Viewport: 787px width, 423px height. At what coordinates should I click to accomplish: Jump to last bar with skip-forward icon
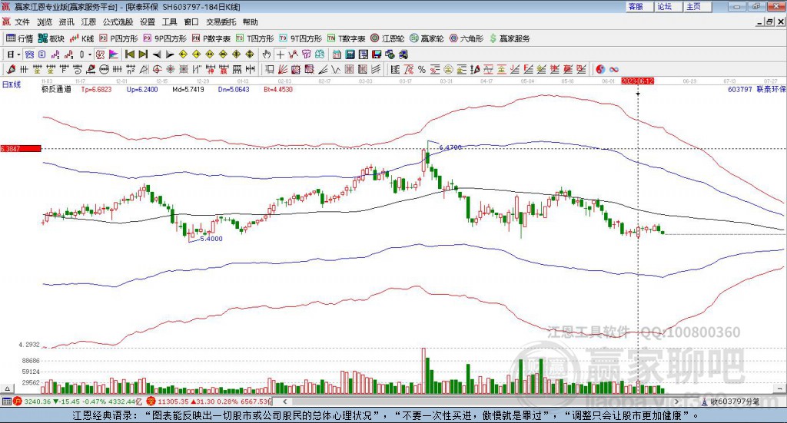coord(143,55)
